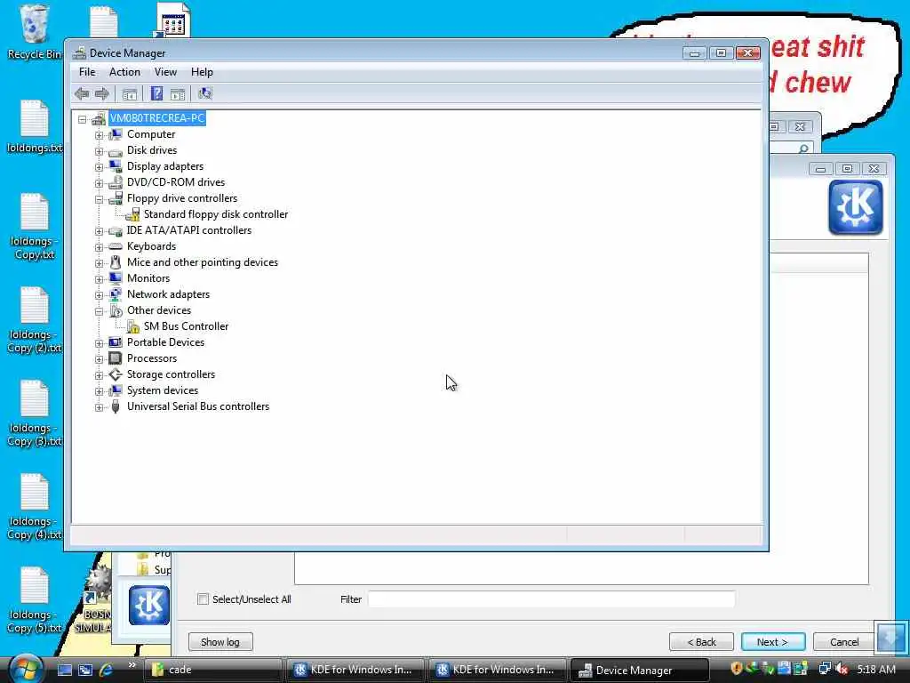Expand quick launch overflow chevron

(132, 665)
